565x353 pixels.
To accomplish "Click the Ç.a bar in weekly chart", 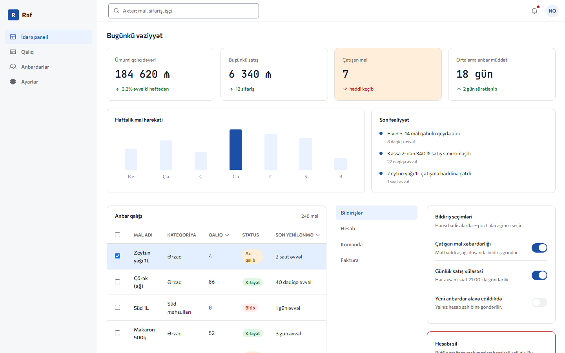I will tap(166, 155).
